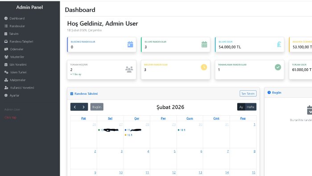The width and height of the screenshot is (312, 176).
Task: Open Malzemeler boxes icon in sidebar
Action: pyautogui.click(x=6, y=80)
